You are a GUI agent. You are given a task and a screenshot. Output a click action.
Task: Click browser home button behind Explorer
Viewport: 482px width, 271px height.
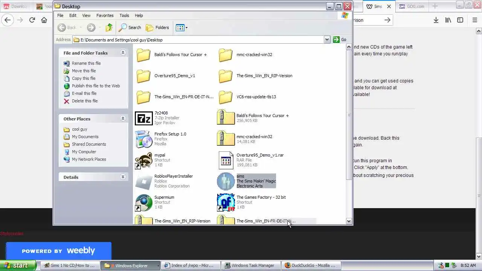coord(44,20)
